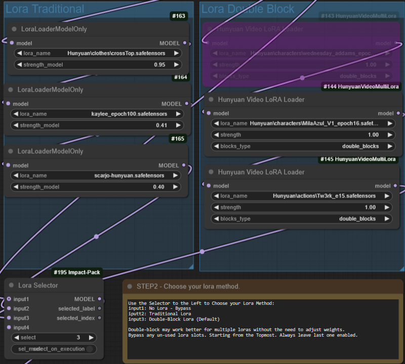Click next arrow on scarjo-hunyuan lora_name

[x=175, y=175]
